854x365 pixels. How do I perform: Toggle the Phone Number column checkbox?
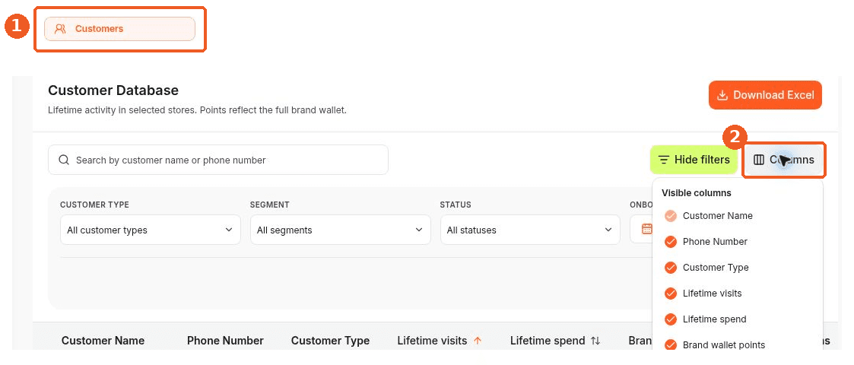(671, 241)
